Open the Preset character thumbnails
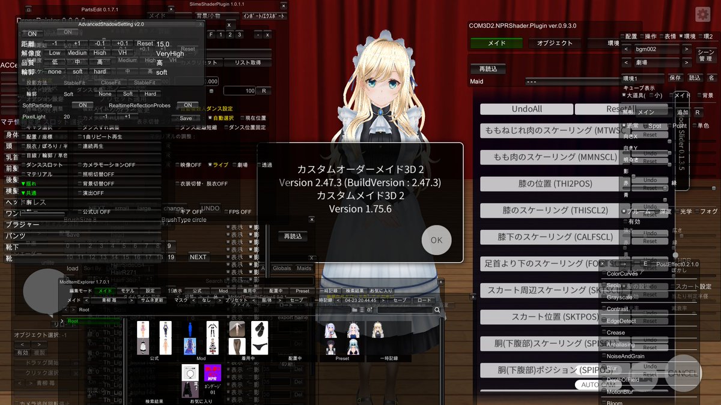The height and width of the screenshot is (405, 721). click(343, 339)
